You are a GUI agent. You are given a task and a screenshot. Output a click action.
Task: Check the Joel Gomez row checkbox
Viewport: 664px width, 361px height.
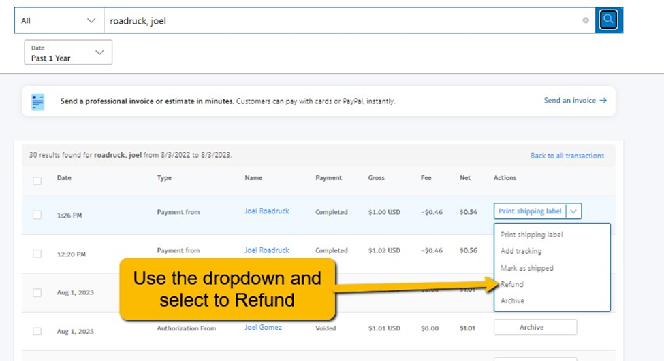(x=37, y=331)
